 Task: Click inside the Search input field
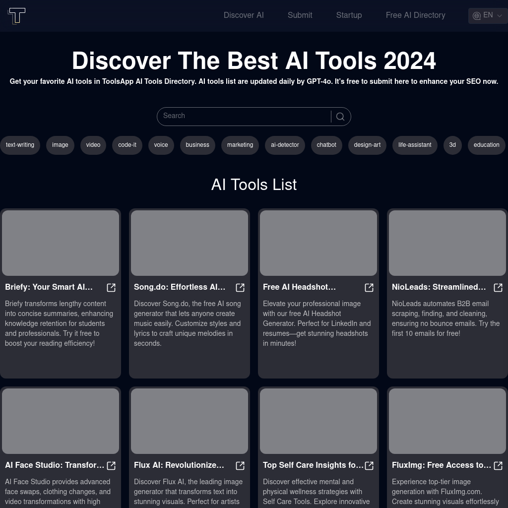(238, 116)
